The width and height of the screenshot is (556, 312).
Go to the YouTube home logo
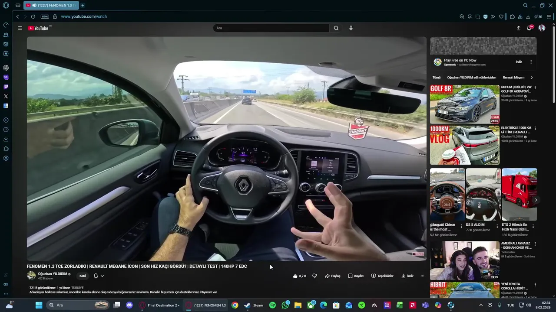pos(38,28)
